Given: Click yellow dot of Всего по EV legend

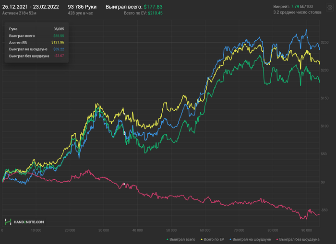Looking at the screenshot, I should (x=203, y=239).
